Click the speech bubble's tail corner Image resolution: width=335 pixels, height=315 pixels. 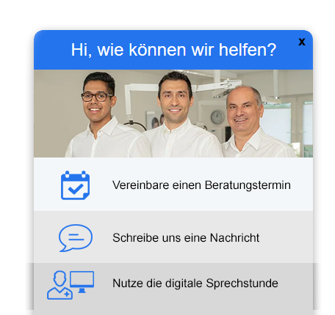(63, 249)
